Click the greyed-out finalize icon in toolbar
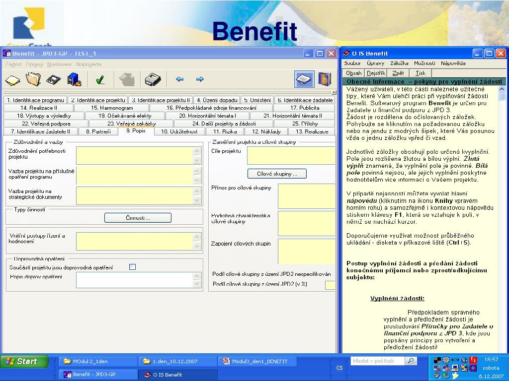The width and height of the screenshot is (509, 381). 127,79
